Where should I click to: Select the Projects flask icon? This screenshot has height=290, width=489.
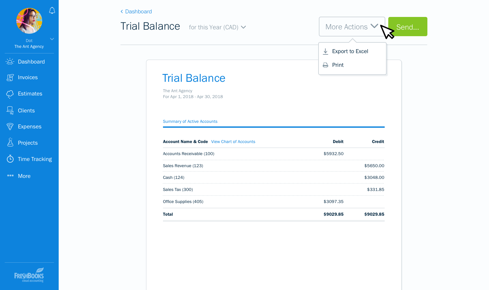[10, 142]
